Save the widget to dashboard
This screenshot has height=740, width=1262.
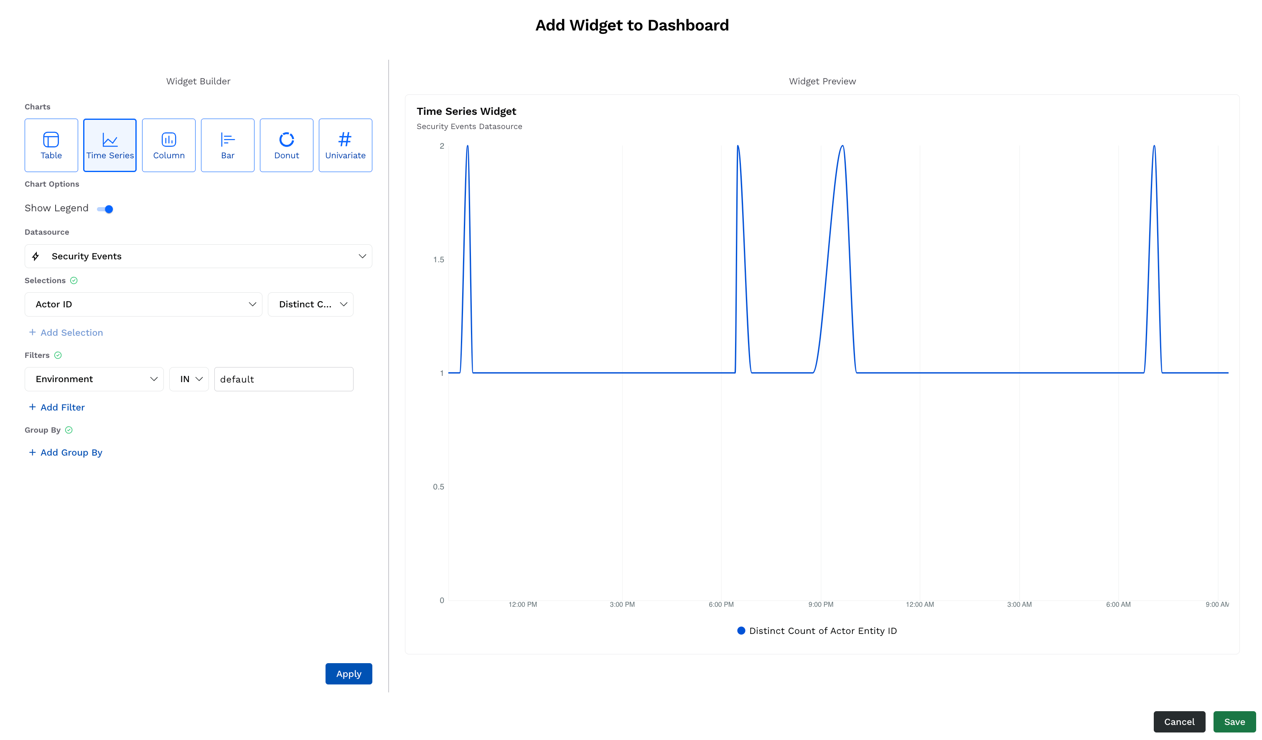coord(1234,722)
